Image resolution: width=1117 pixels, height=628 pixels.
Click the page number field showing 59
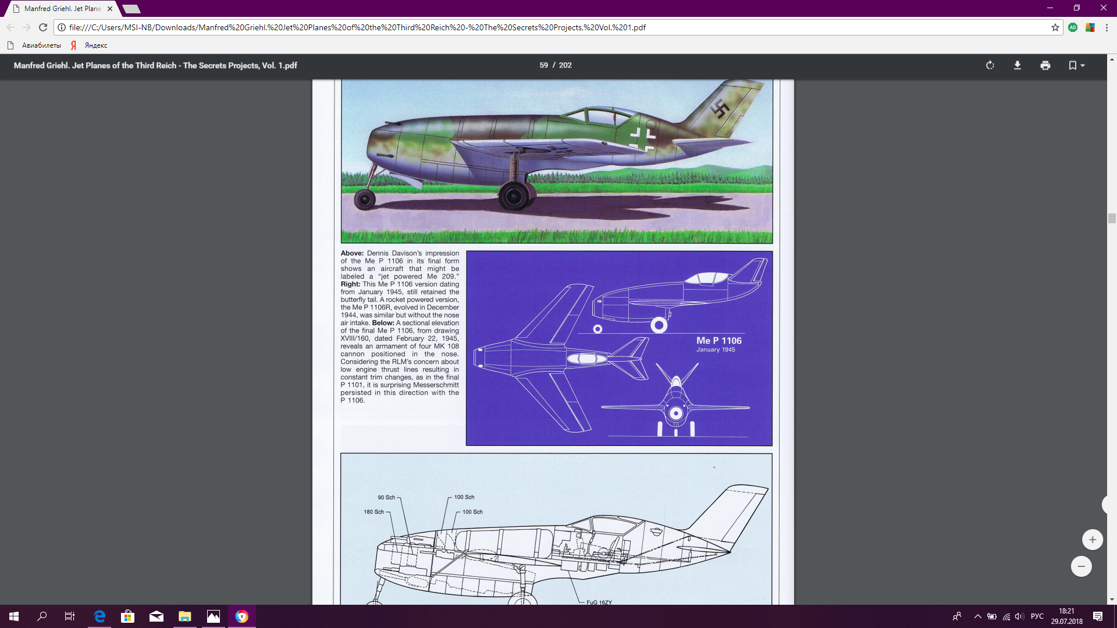tap(543, 65)
